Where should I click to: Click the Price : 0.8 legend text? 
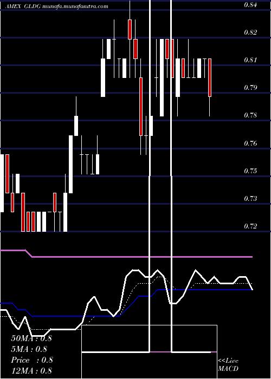[32, 360]
